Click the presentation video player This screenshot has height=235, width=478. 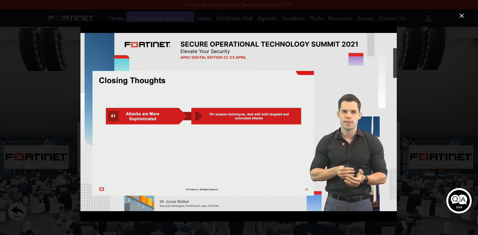238,122
